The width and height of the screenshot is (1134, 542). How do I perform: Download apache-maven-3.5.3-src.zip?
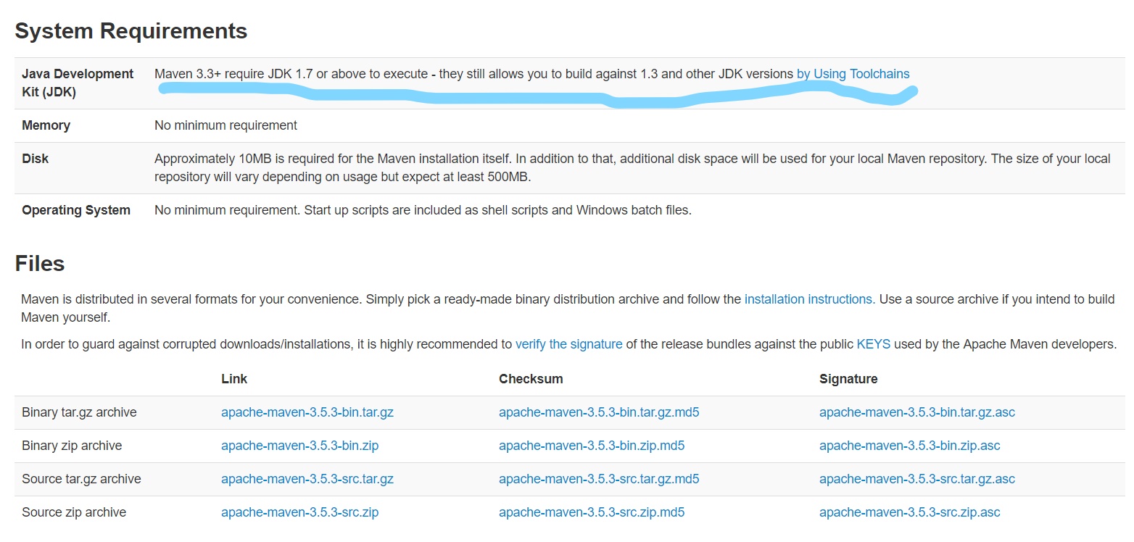pyautogui.click(x=299, y=512)
